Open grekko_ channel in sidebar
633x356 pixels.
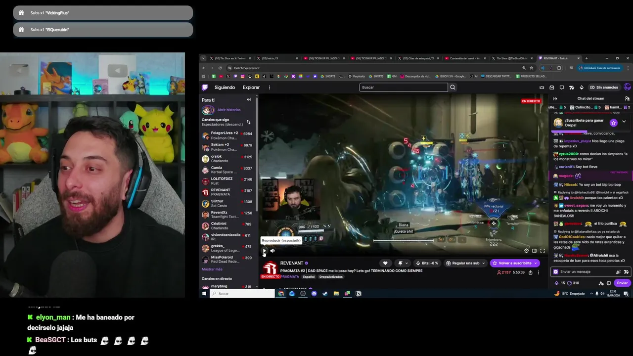click(x=227, y=248)
